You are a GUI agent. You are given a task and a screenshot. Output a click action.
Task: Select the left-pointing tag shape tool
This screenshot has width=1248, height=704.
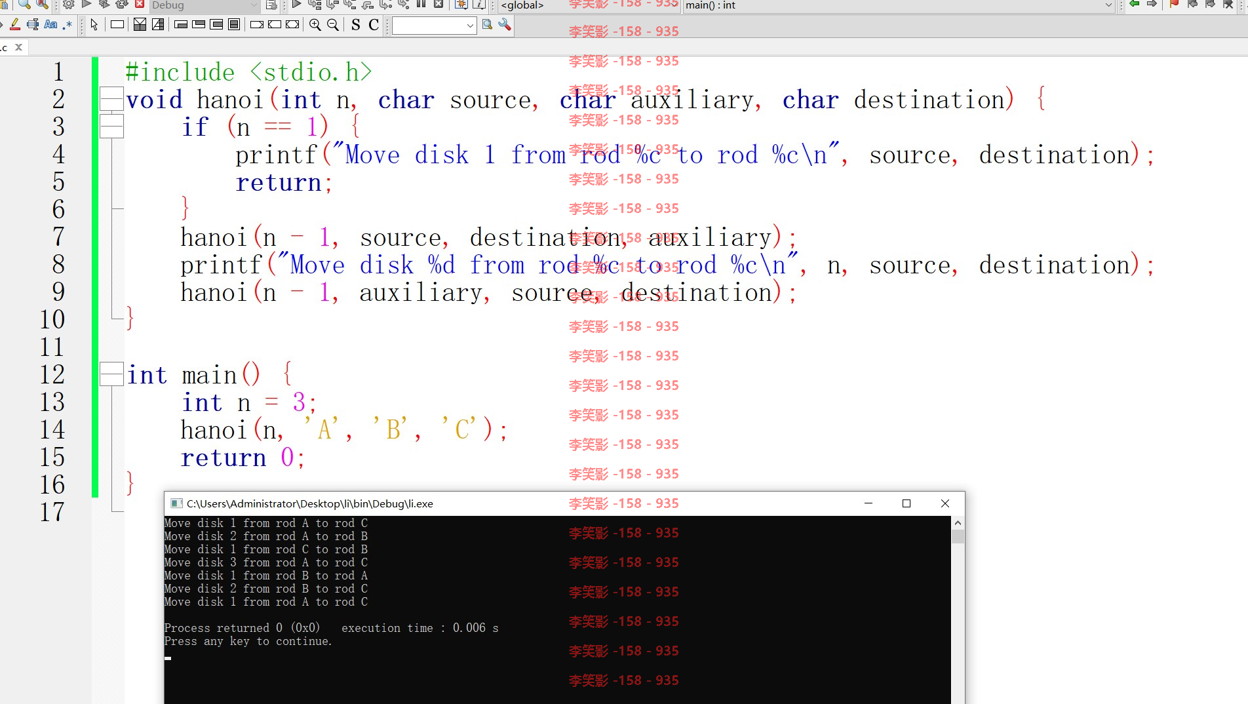[x=275, y=25]
